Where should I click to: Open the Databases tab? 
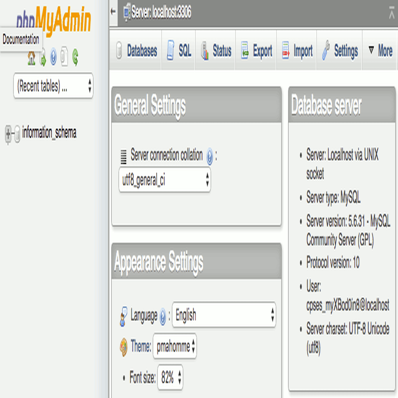coord(136,51)
